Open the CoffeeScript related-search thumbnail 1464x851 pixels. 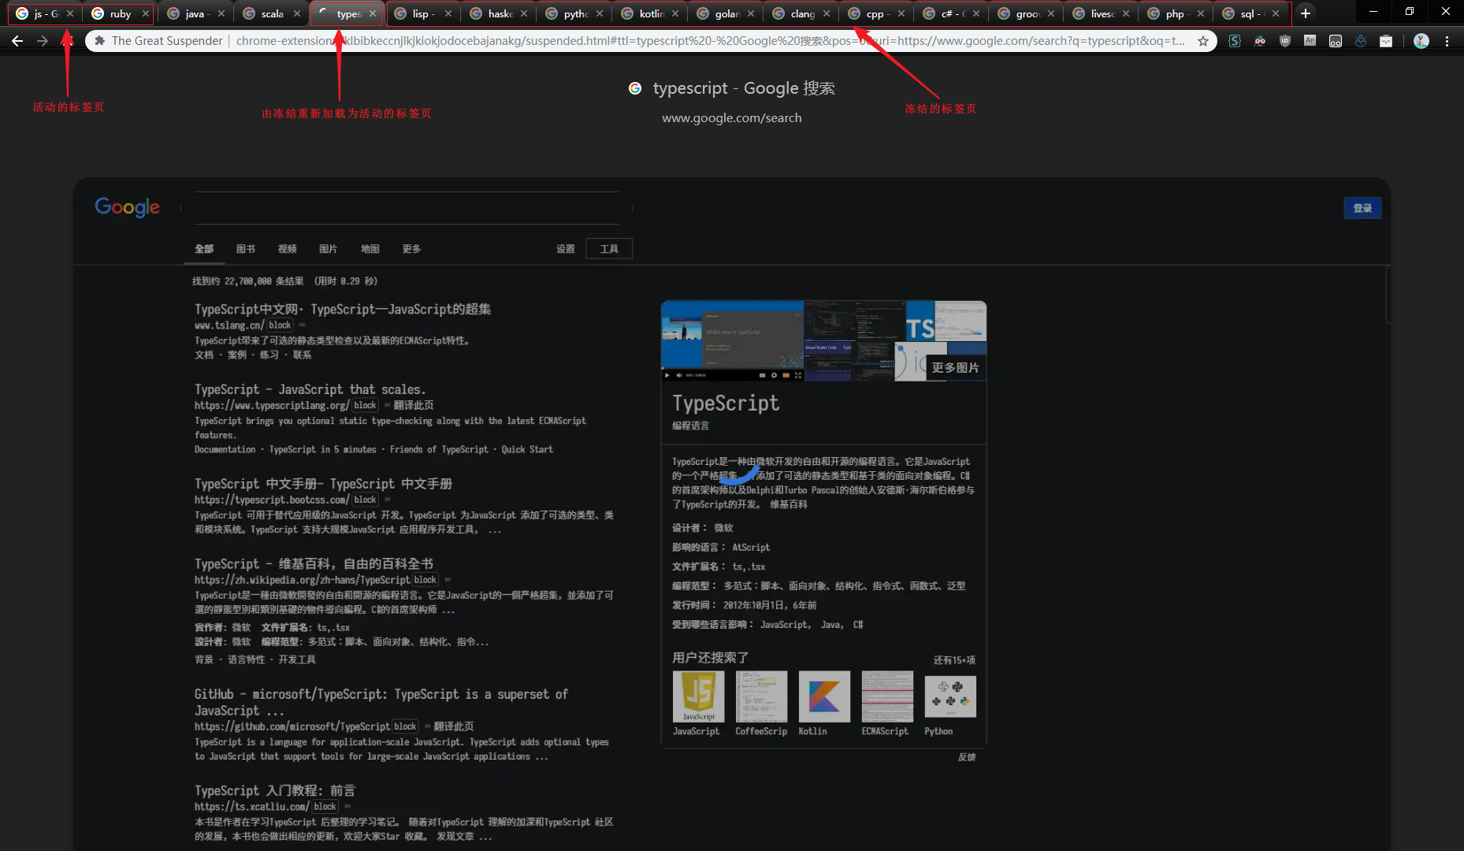coord(761,697)
